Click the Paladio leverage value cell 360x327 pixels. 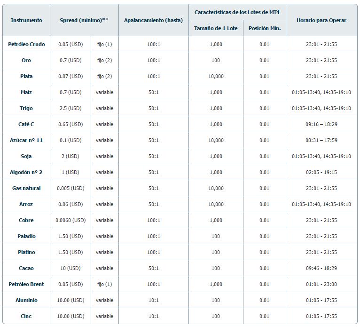(x=154, y=236)
